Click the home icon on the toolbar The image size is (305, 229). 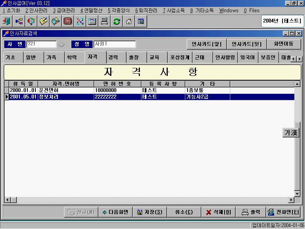point(128,21)
